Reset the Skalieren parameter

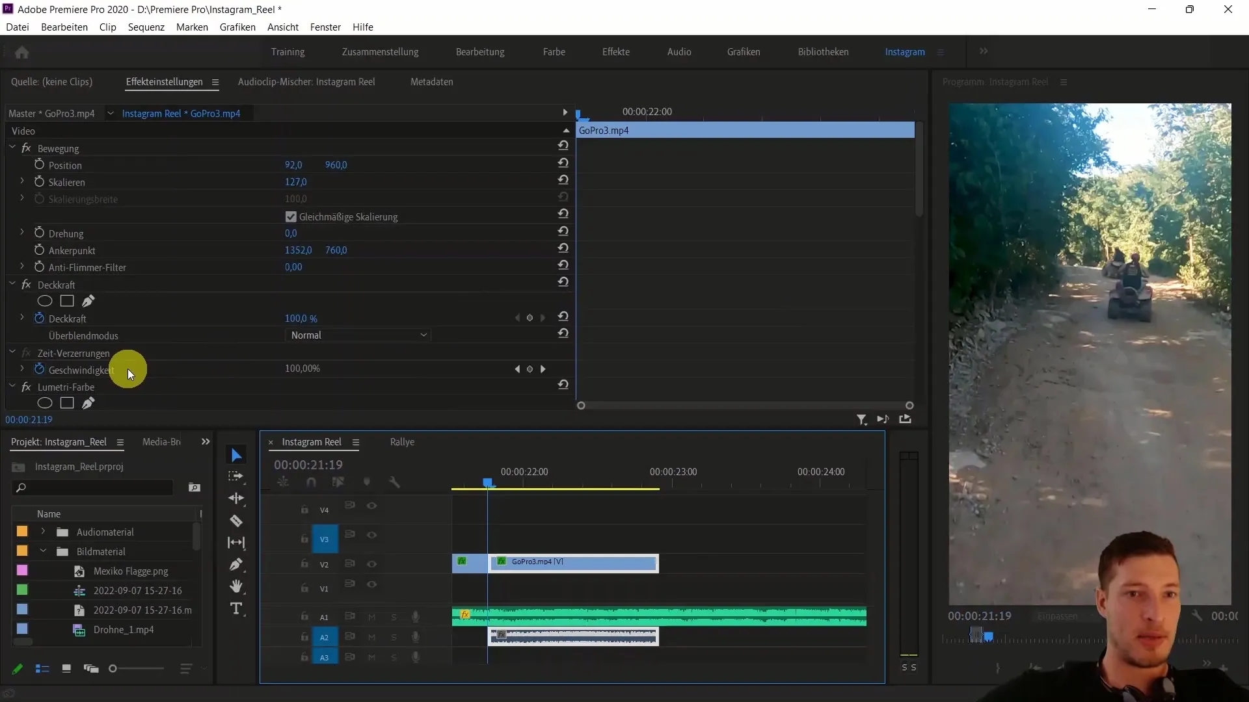tap(563, 180)
